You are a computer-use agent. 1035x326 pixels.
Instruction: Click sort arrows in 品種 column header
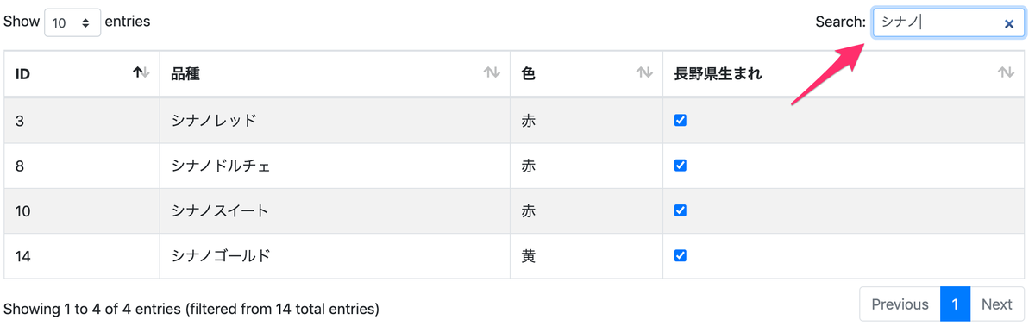pyautogui.click(x=492, y=73)
